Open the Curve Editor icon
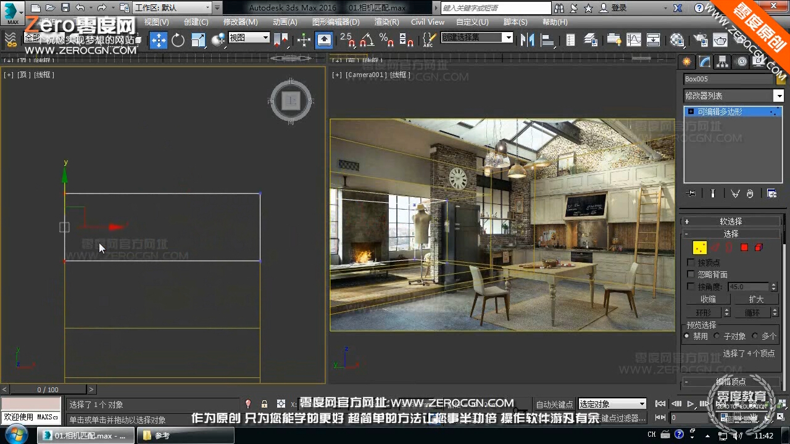 click(x=634, y=40)
